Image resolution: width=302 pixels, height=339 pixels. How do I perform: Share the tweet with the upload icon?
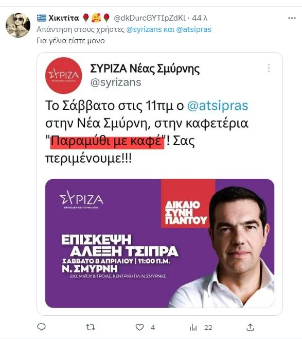coord(250,327)
